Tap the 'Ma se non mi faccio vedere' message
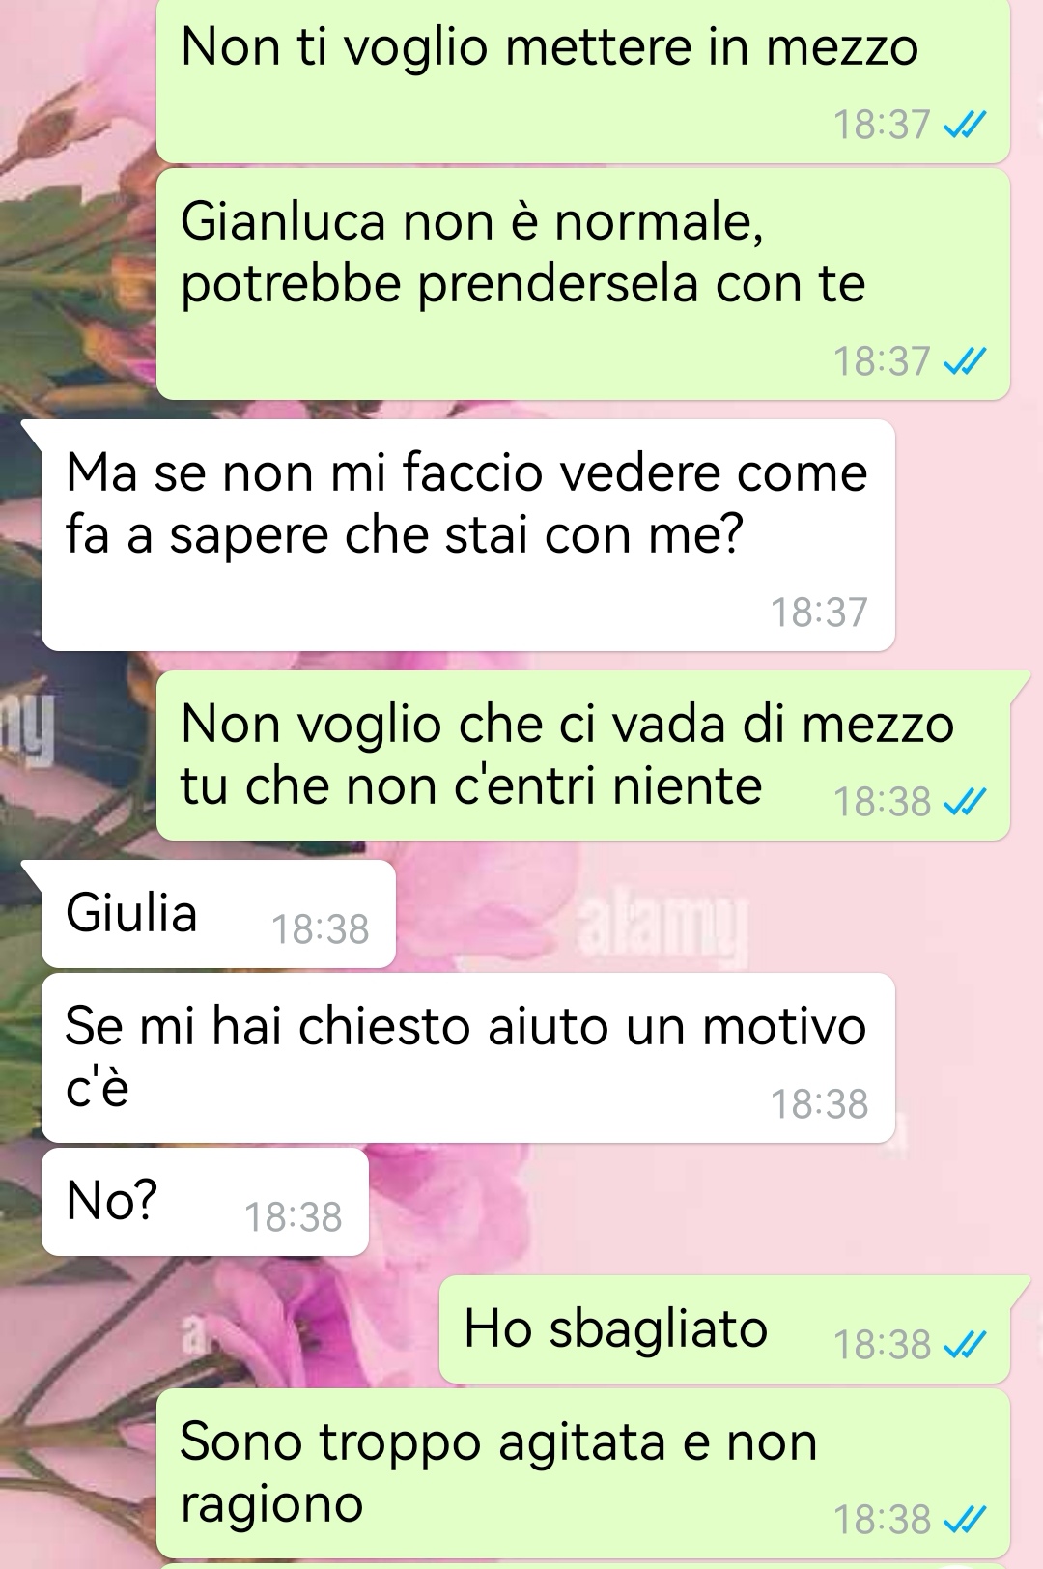Image resolution: width=1043 pixels, height=1569 pixels. [x=467, y=535]
